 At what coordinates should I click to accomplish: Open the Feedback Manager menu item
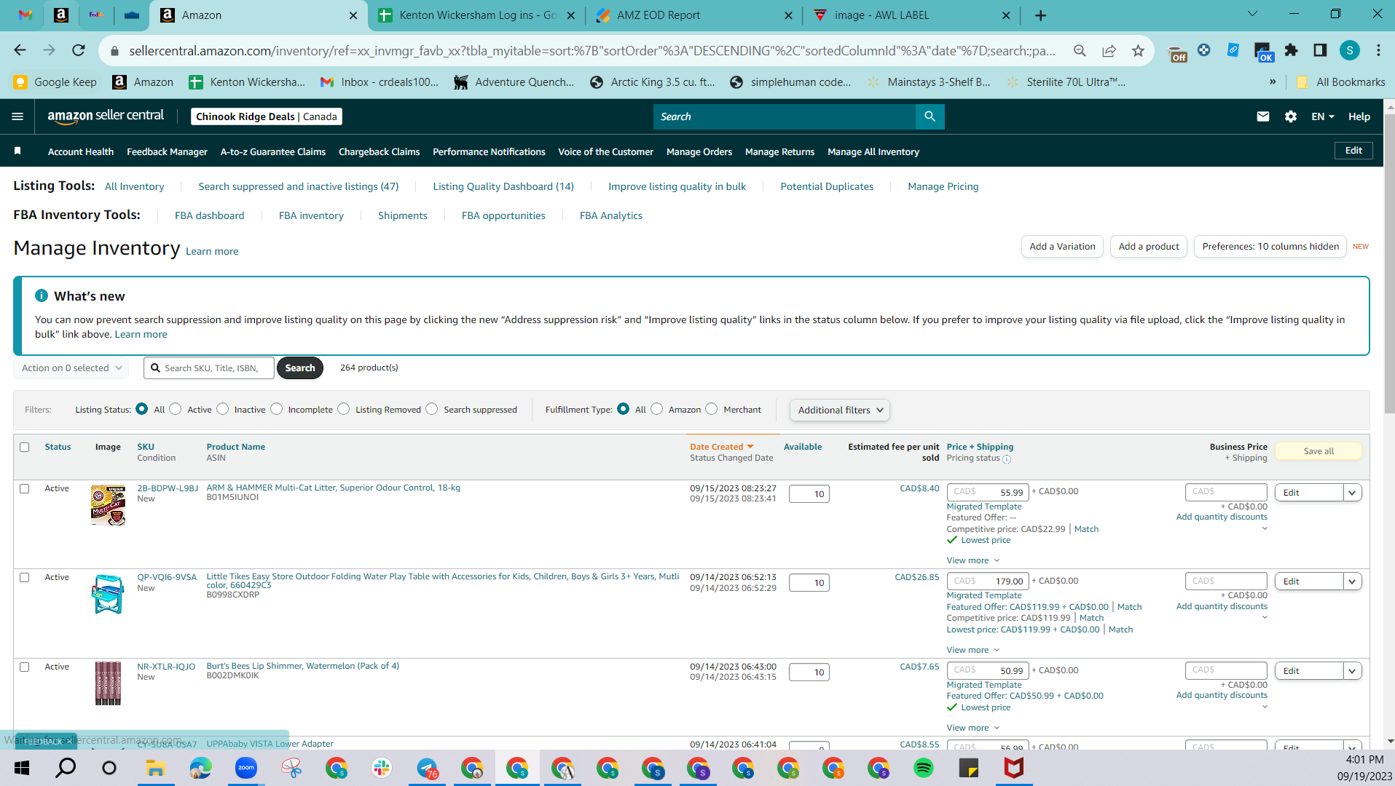[167, 151]
